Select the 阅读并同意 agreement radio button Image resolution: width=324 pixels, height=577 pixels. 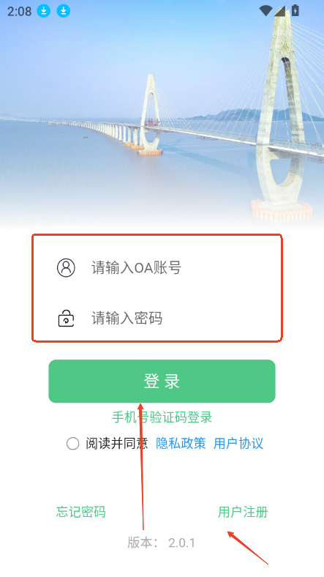coord(72,444)
